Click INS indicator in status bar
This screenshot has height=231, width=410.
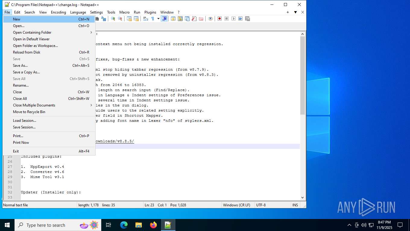click(295, 205)
